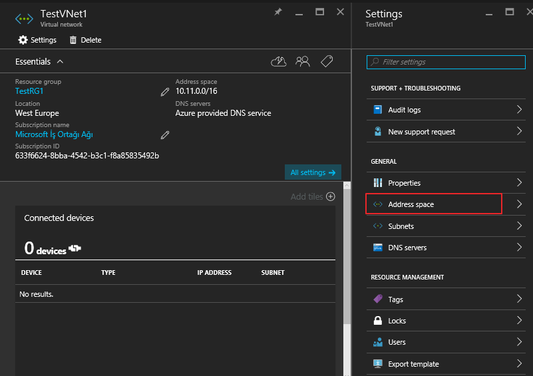The image size is (533, 376).
Task: Maximize the Settings blade
Action: 509,12
